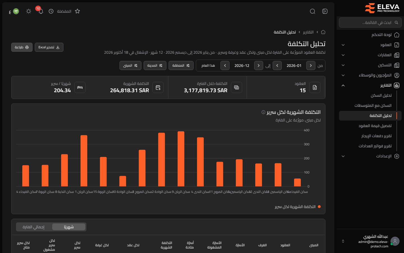
Task: Click the monthly cost calendar icon
Action: (158, 87)
